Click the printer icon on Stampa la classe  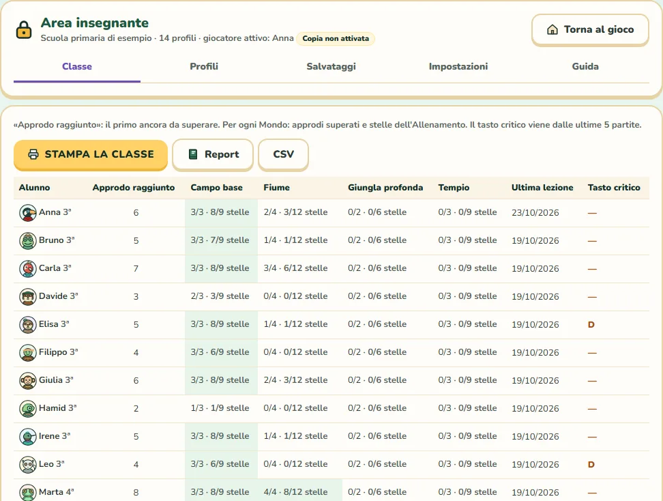[33, 154]
